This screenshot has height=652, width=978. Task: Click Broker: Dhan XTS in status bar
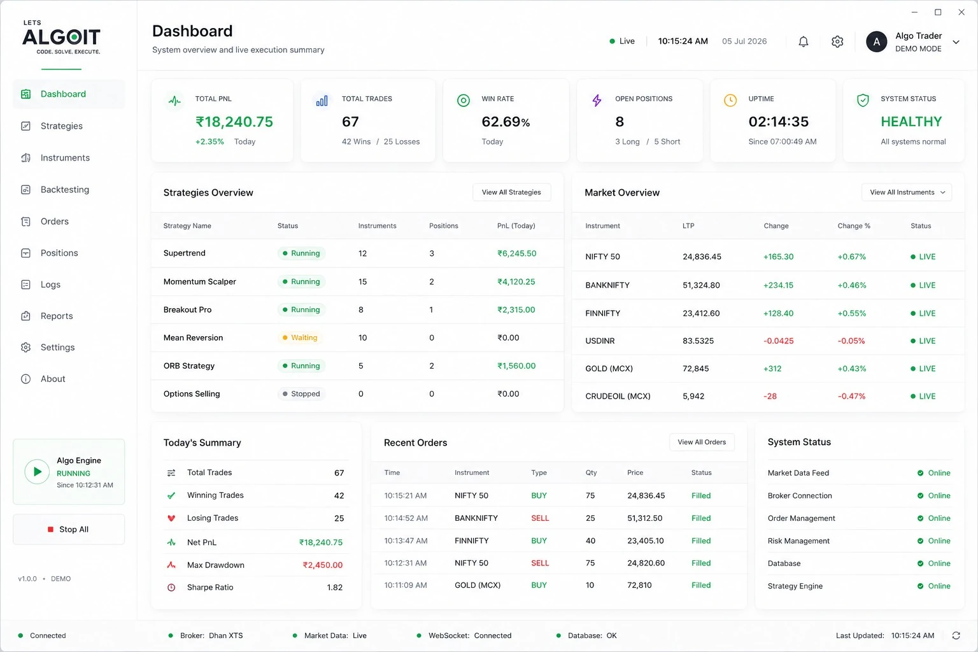tap(206, 635)
